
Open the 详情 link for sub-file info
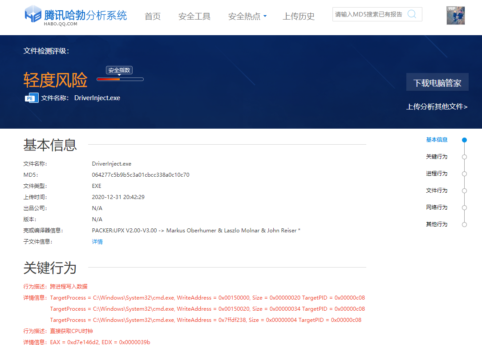(x=97, y=242)
